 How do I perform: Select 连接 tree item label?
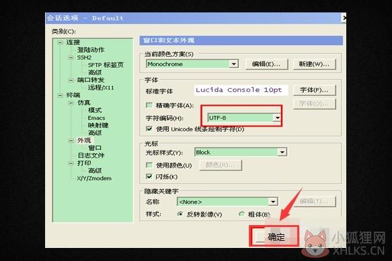73,42
